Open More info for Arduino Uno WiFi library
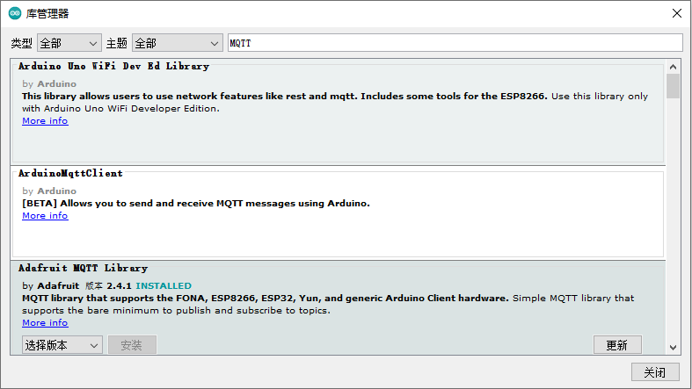 45,120
